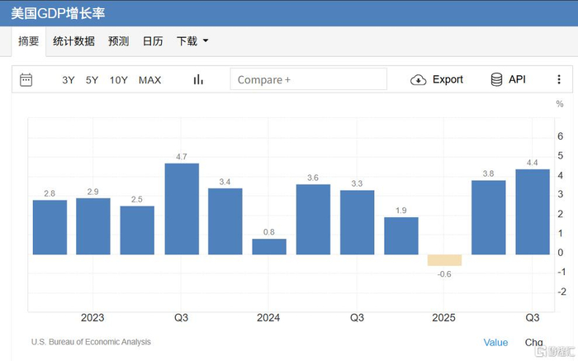Go to the 摘要 tab
The image size is (578, 361).
click(28, 41)
